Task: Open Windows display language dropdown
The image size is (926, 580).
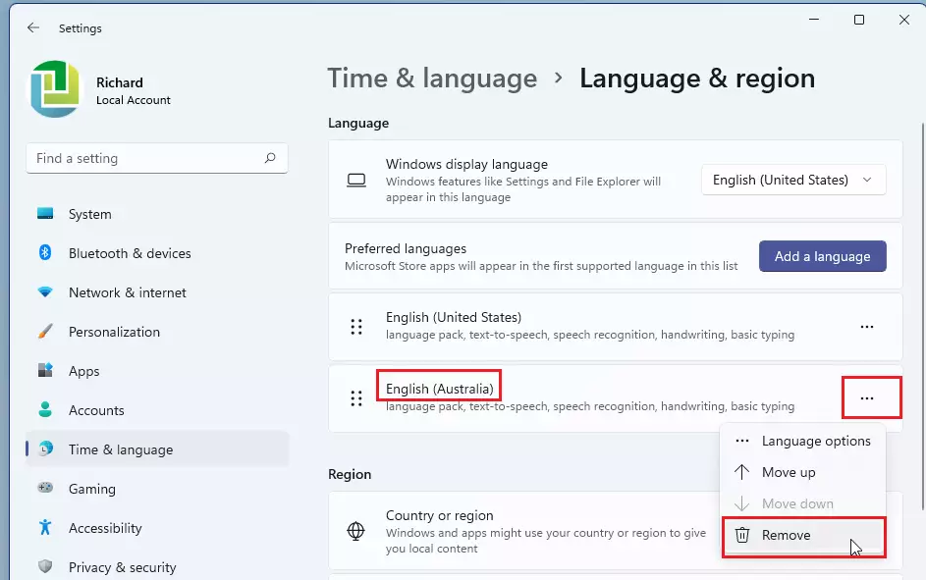Action: (793, 180)
